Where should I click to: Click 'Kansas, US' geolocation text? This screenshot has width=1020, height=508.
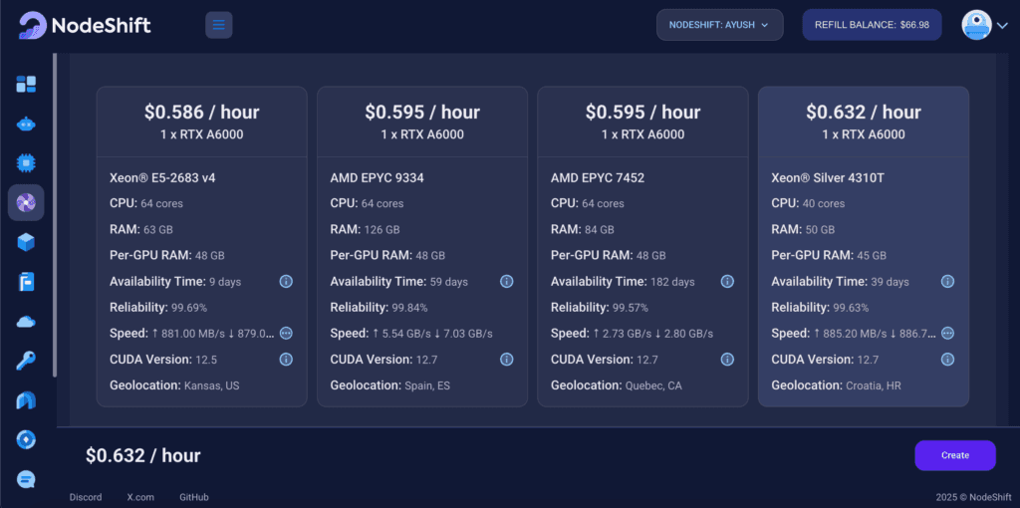click(211, 385)
